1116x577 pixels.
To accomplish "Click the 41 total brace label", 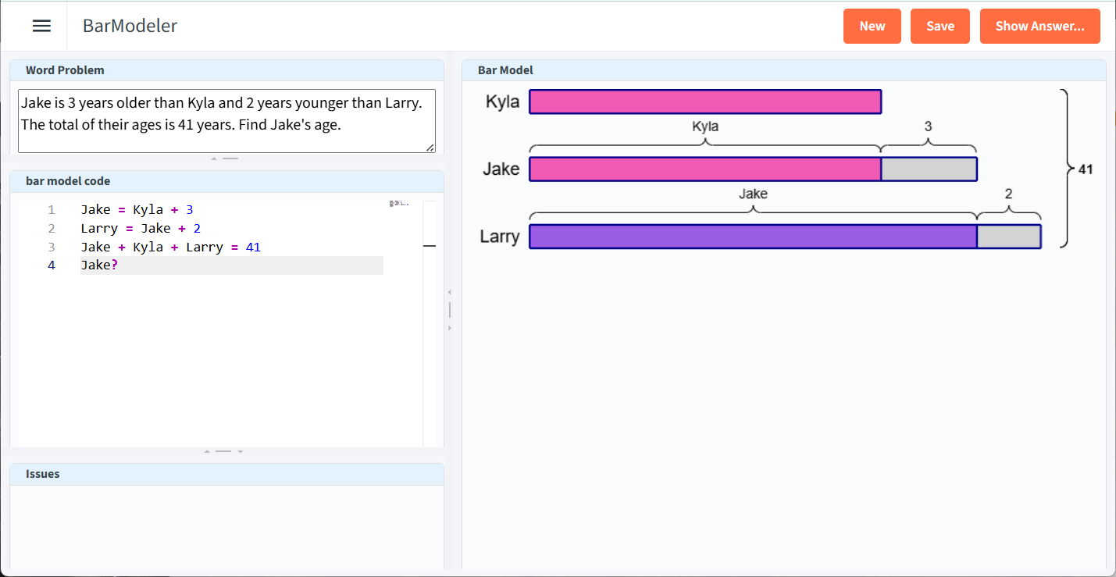I will pos(1085,169).
